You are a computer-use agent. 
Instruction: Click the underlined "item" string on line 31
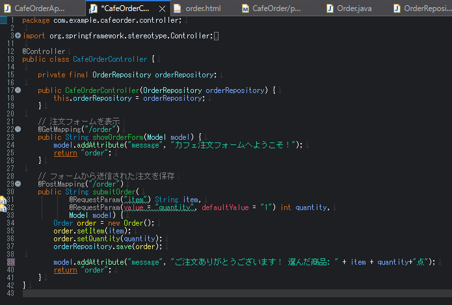pyautogui.click(x=135, y=199)
